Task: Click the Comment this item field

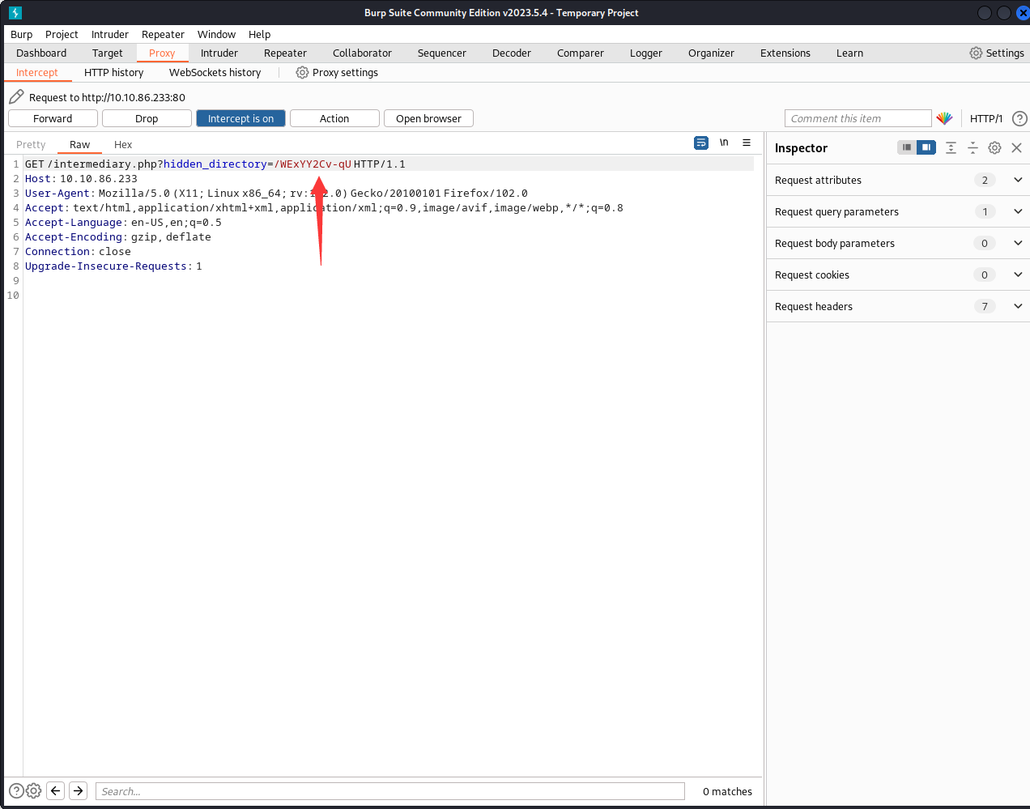Action: 858,118
